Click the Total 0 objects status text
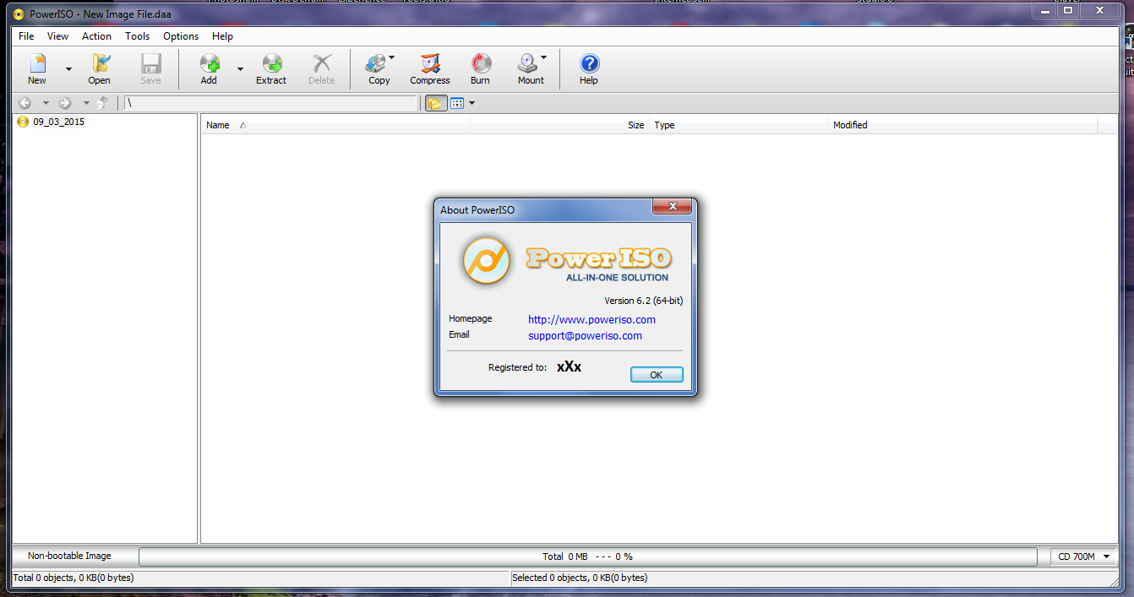Screen dimensions: 1134x597 [x=74, y=578]
